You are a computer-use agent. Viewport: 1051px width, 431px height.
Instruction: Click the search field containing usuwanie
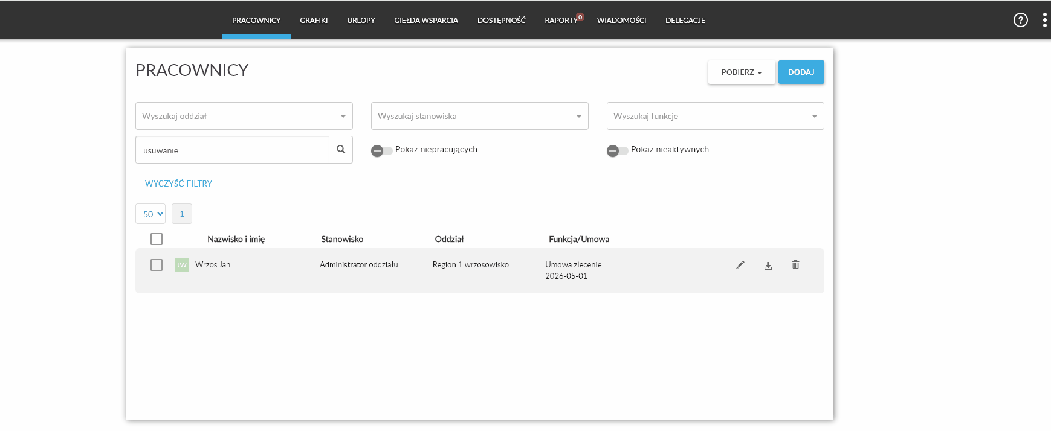pyautogui.click(x=233, y=150)
